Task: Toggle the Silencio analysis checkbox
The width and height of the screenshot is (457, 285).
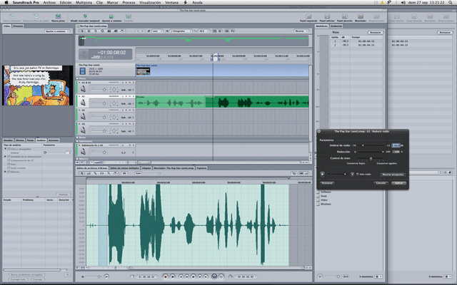Action: click(x=7, y=172)
